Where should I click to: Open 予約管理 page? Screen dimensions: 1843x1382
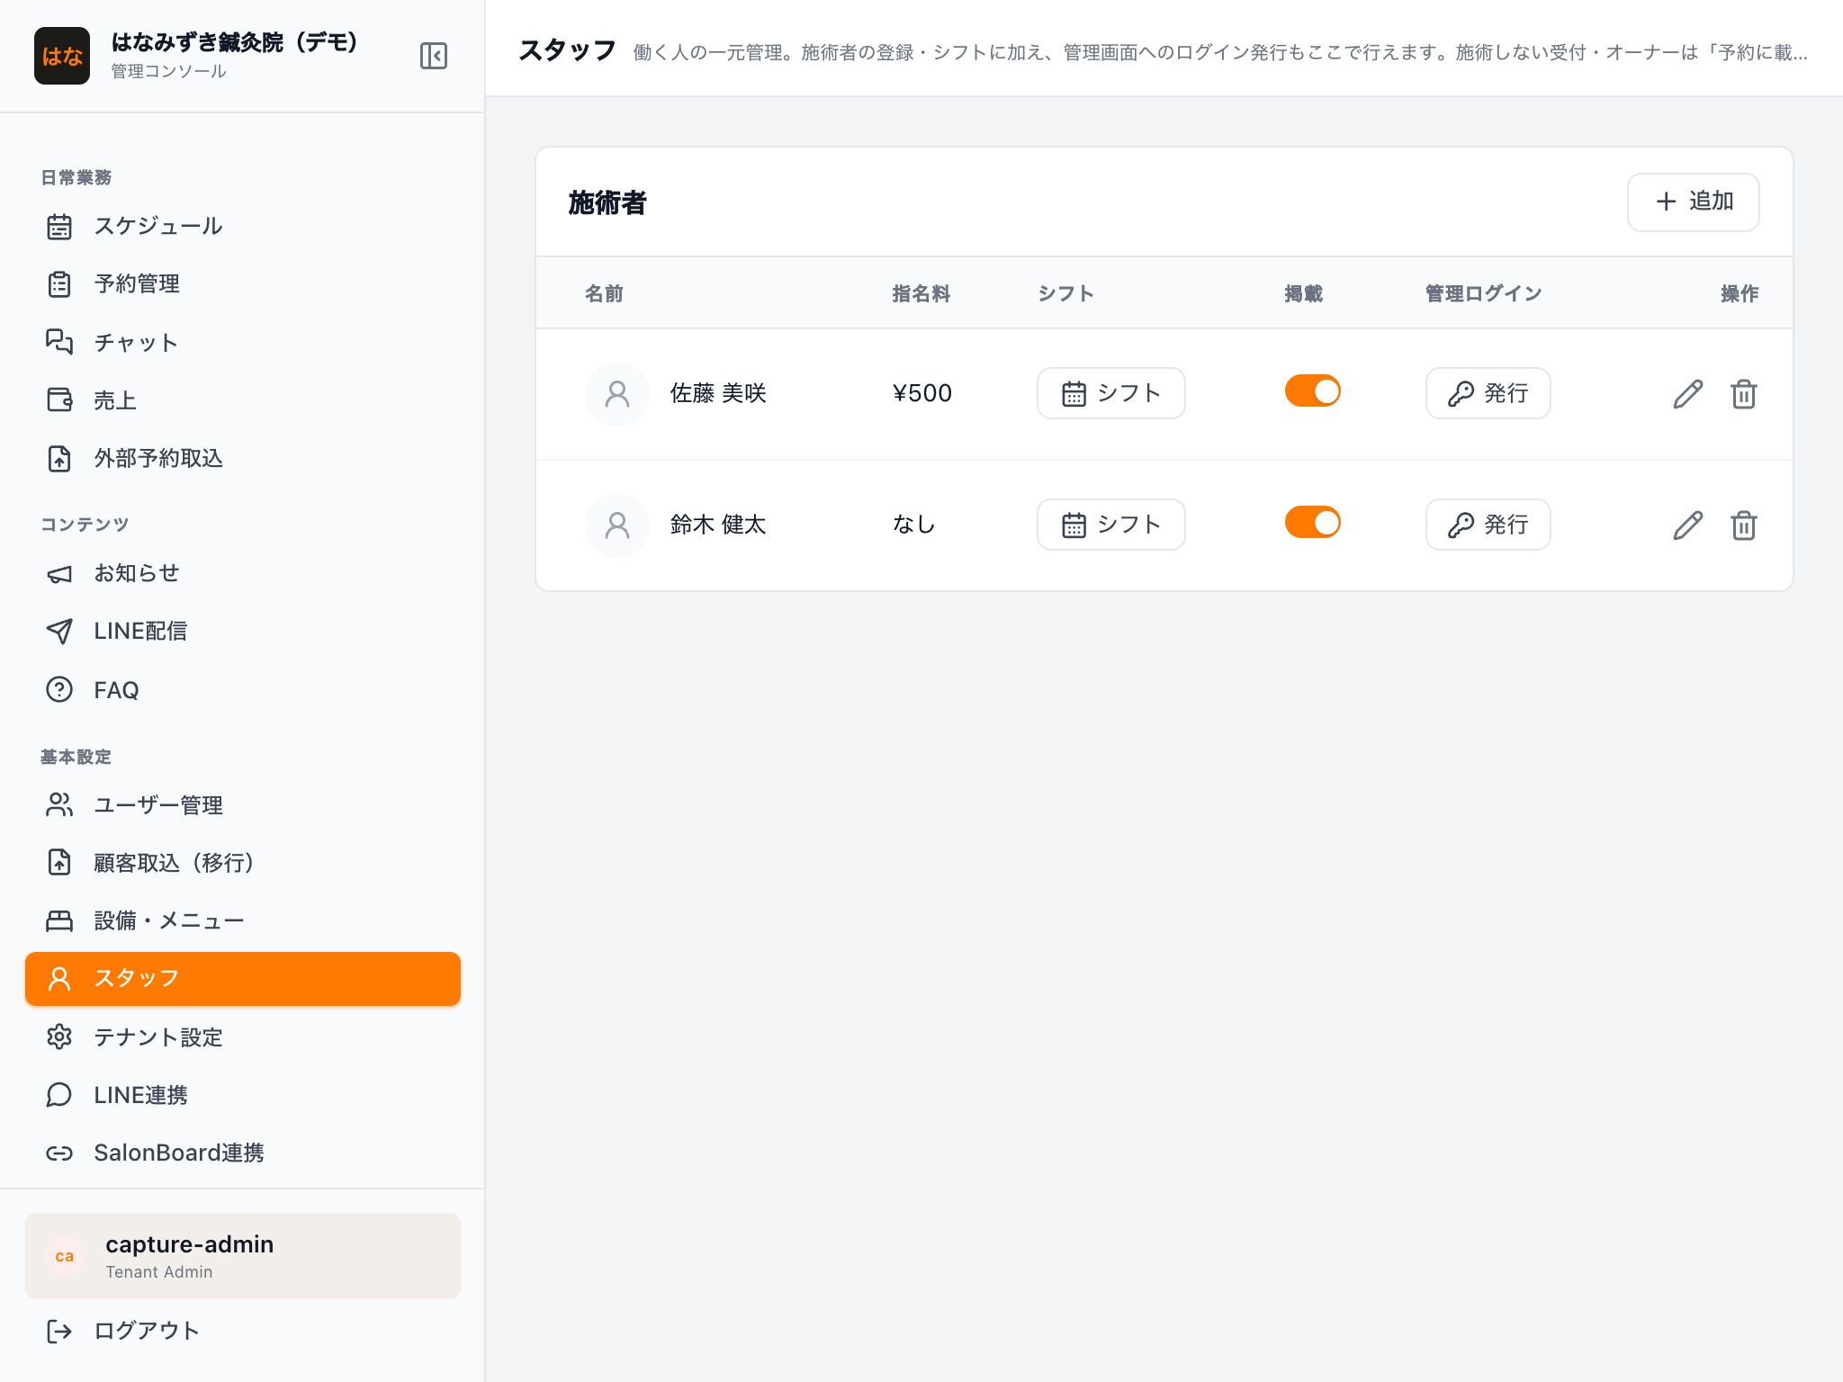point(243,284)
